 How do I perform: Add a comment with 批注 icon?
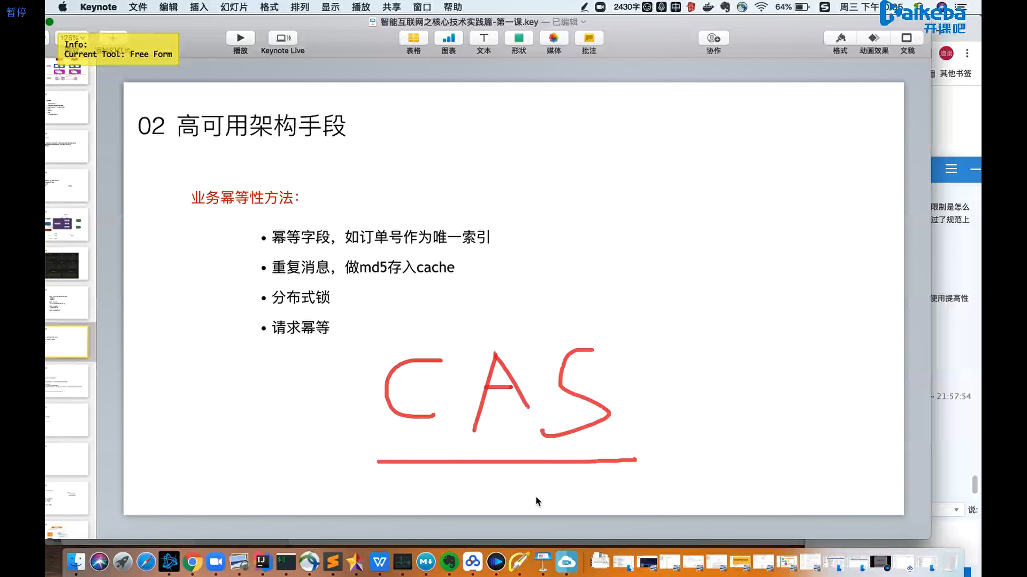tap(588, 38)
